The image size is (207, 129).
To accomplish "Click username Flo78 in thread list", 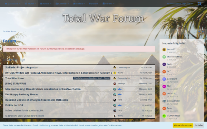I will [x=120, y=100].
